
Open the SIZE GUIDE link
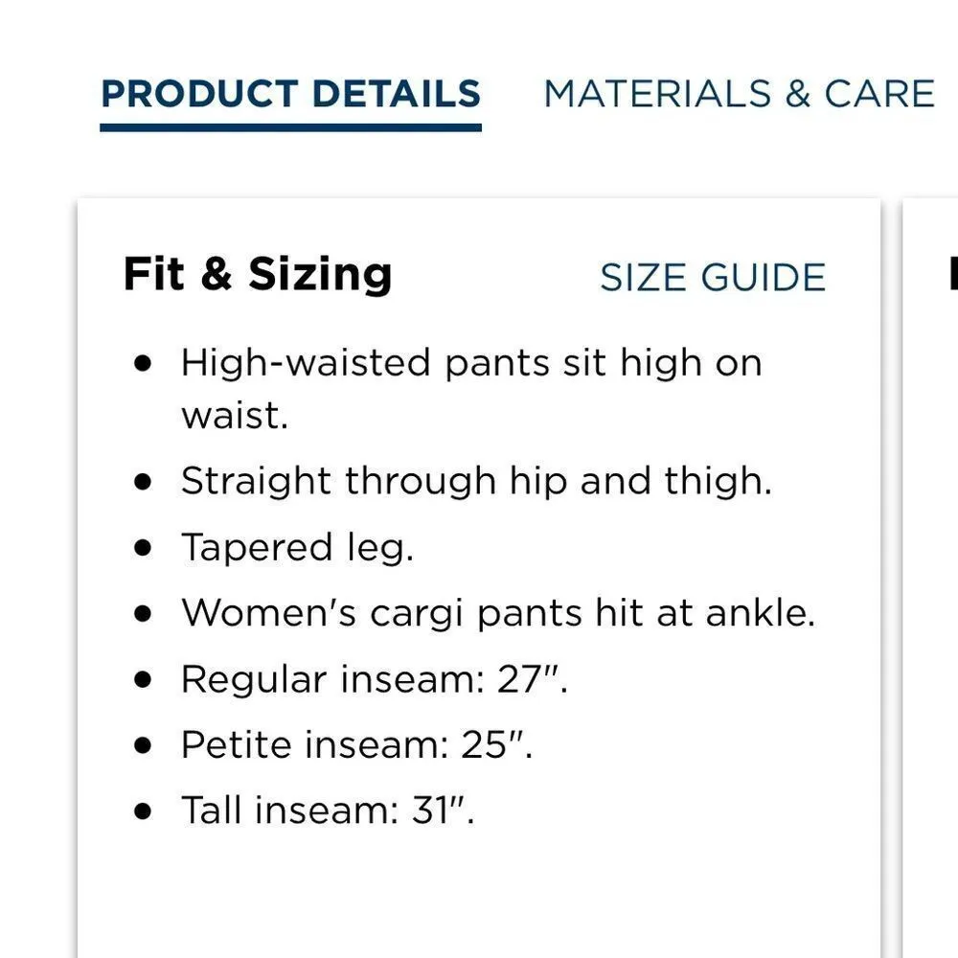tap(713, 277)
